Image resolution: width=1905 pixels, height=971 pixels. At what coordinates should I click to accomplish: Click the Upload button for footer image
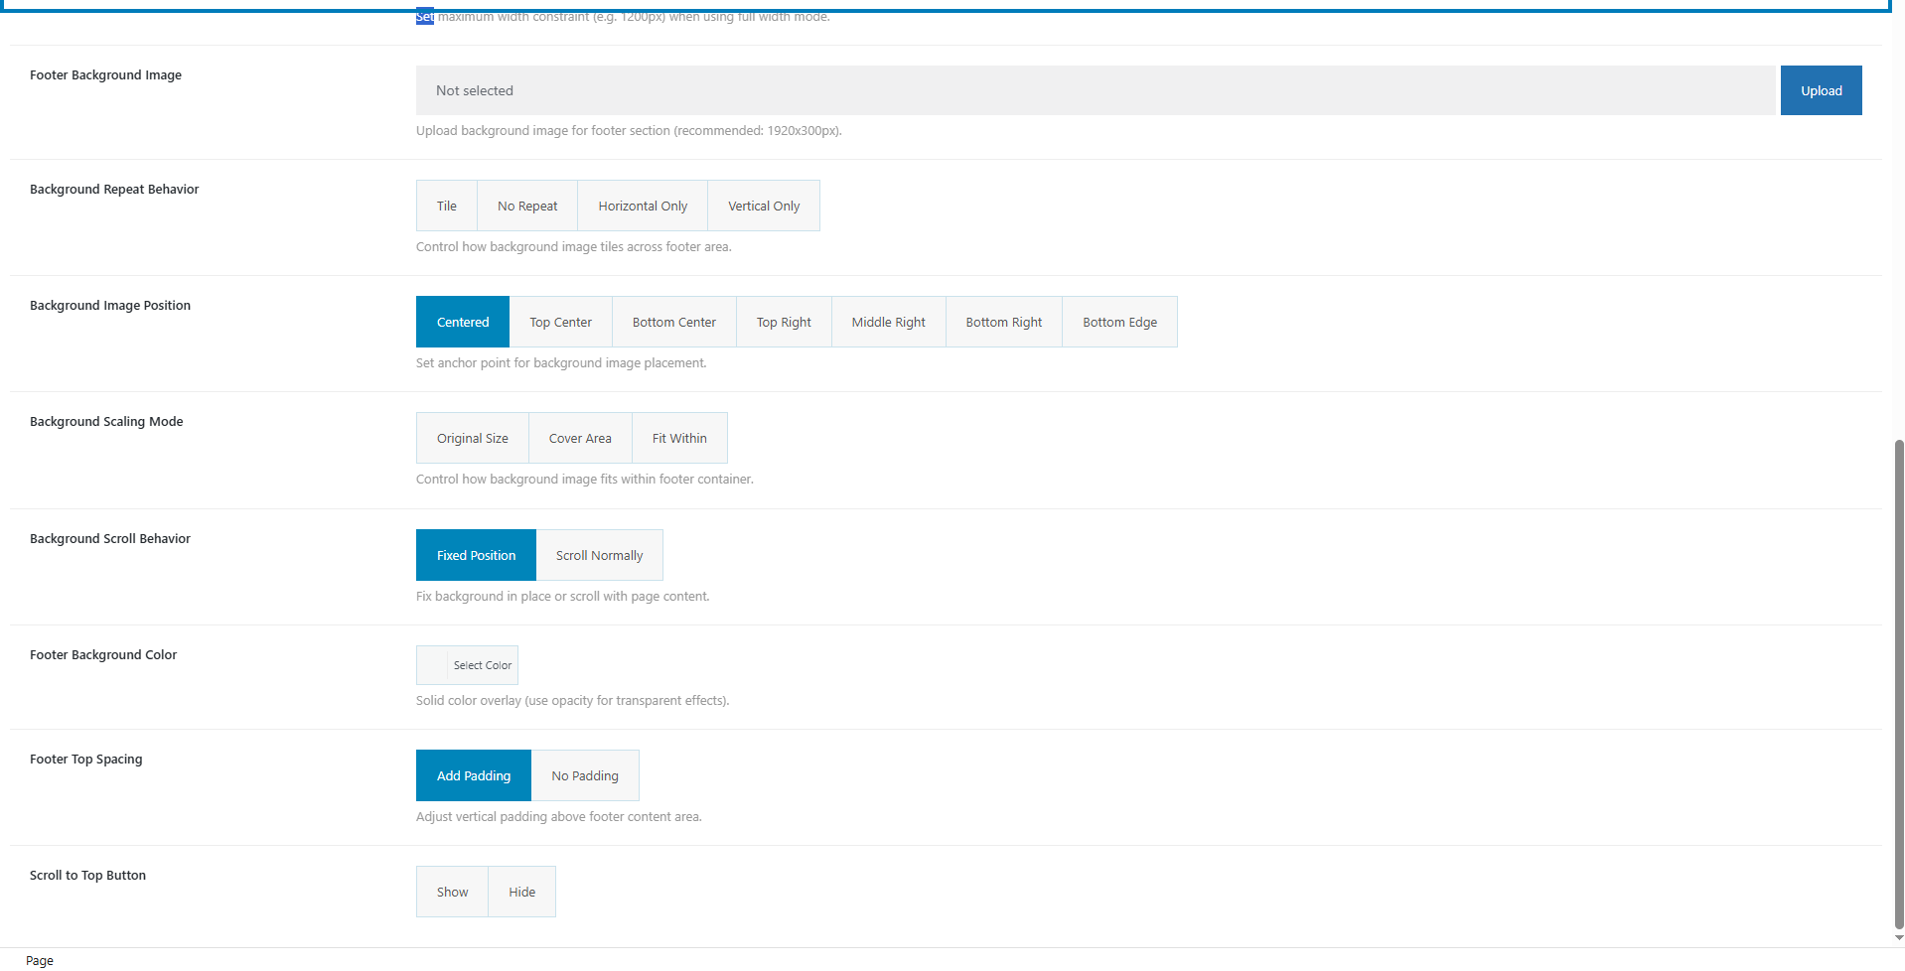pyautogui.click(x=1820, y=90)
